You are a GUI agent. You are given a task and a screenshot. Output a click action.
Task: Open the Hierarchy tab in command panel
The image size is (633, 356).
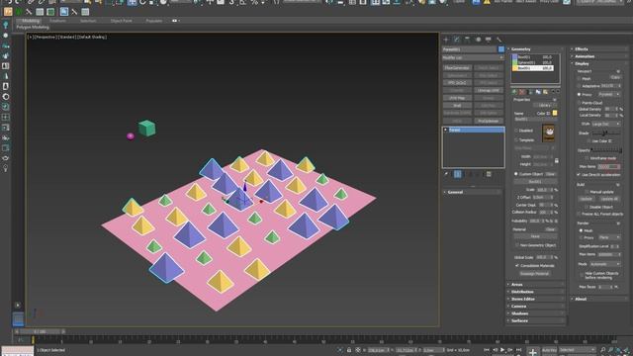[x=467, y=40]
